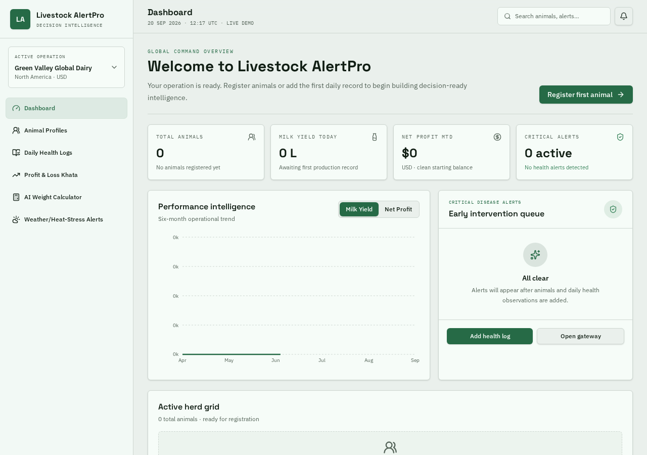The width and height of the screenshot is (647, 455).
Task: Open the Green Valley Global Dairy selector
Action: (x=66, y=67)
